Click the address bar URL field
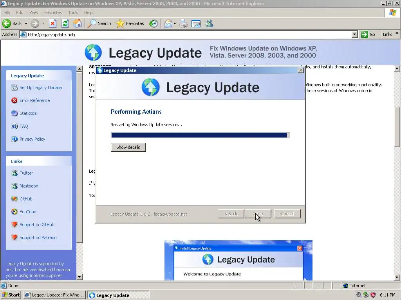 [189, 34]
